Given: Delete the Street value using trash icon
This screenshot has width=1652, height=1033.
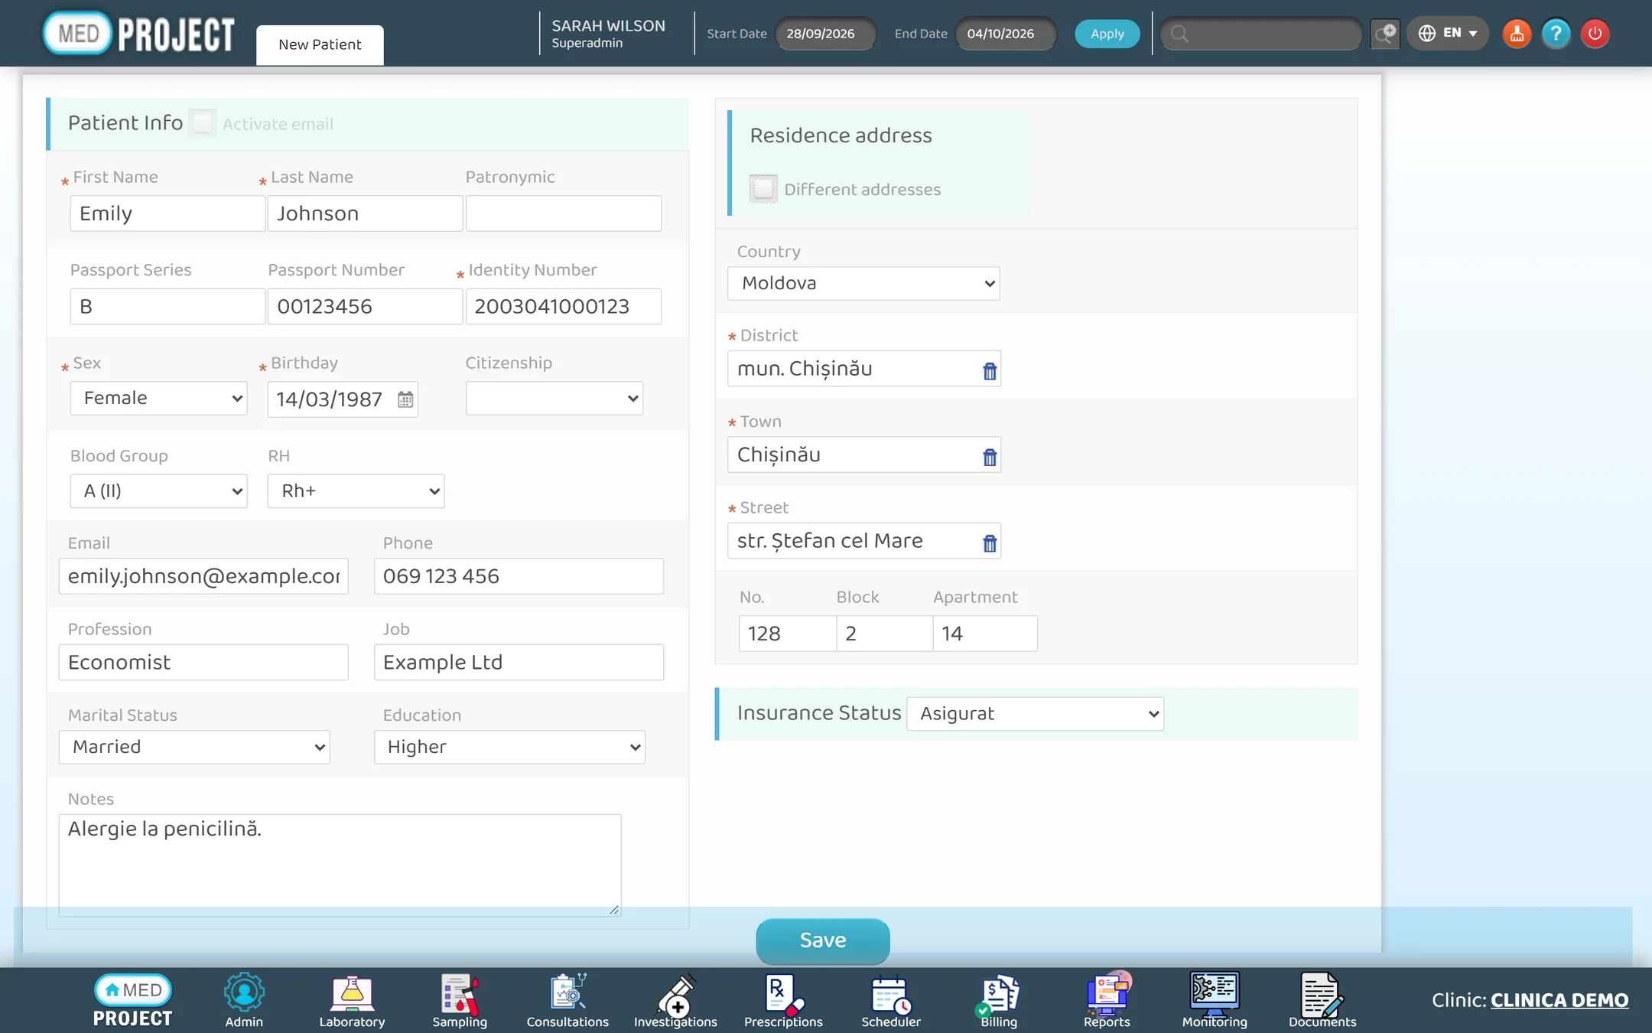Looking at the screenshot, I should coord(990,543).
